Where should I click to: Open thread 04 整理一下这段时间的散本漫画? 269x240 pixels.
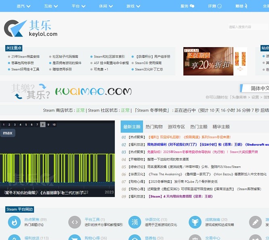pyautogui.click(x=168, y=159)
